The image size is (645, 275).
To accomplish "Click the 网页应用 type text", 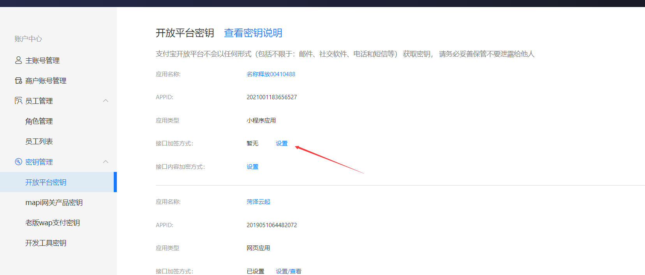I will [x=258, y=248].
